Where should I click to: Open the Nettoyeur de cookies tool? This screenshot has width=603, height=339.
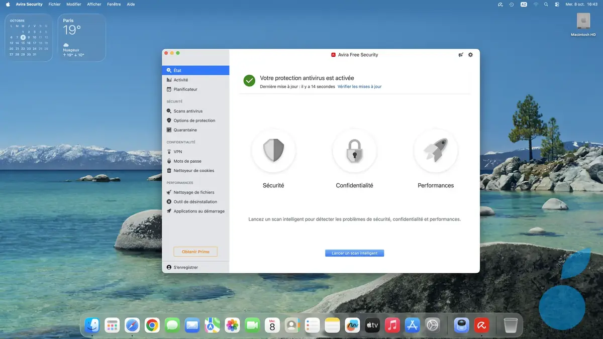192,170
